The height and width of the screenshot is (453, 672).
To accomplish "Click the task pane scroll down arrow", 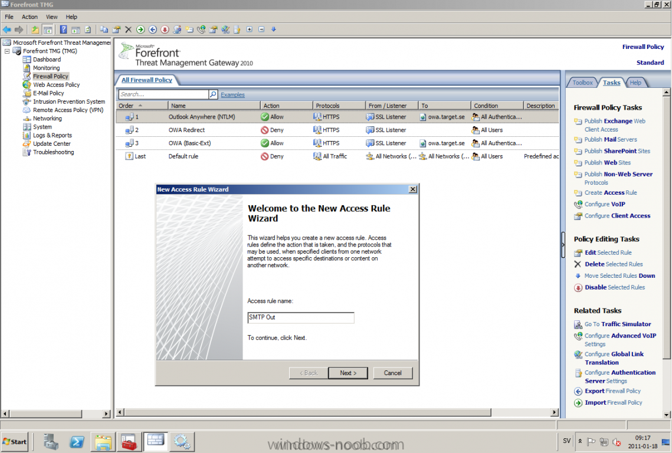I will pos(667,415).
